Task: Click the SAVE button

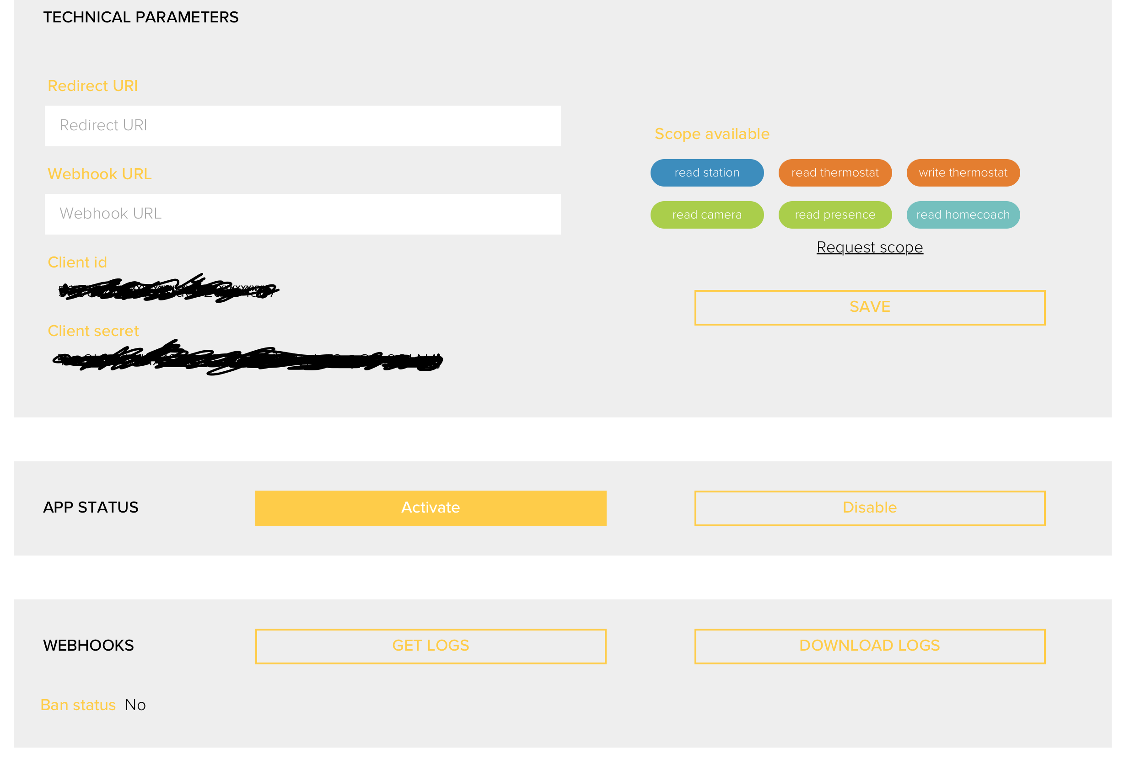Action: (x=869, y=306)
